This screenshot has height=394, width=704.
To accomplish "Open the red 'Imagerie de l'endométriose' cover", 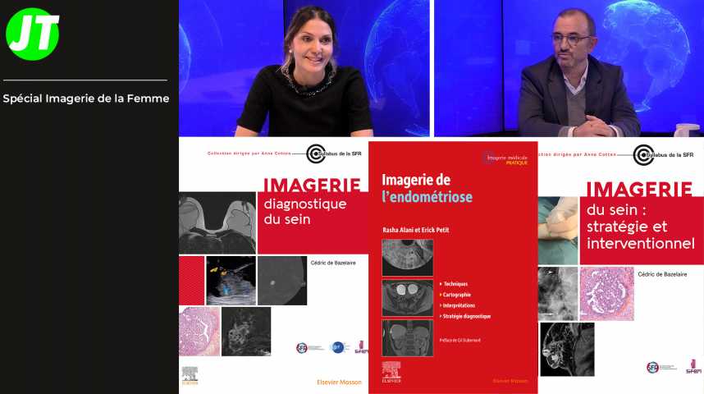I will pos(453,268).
